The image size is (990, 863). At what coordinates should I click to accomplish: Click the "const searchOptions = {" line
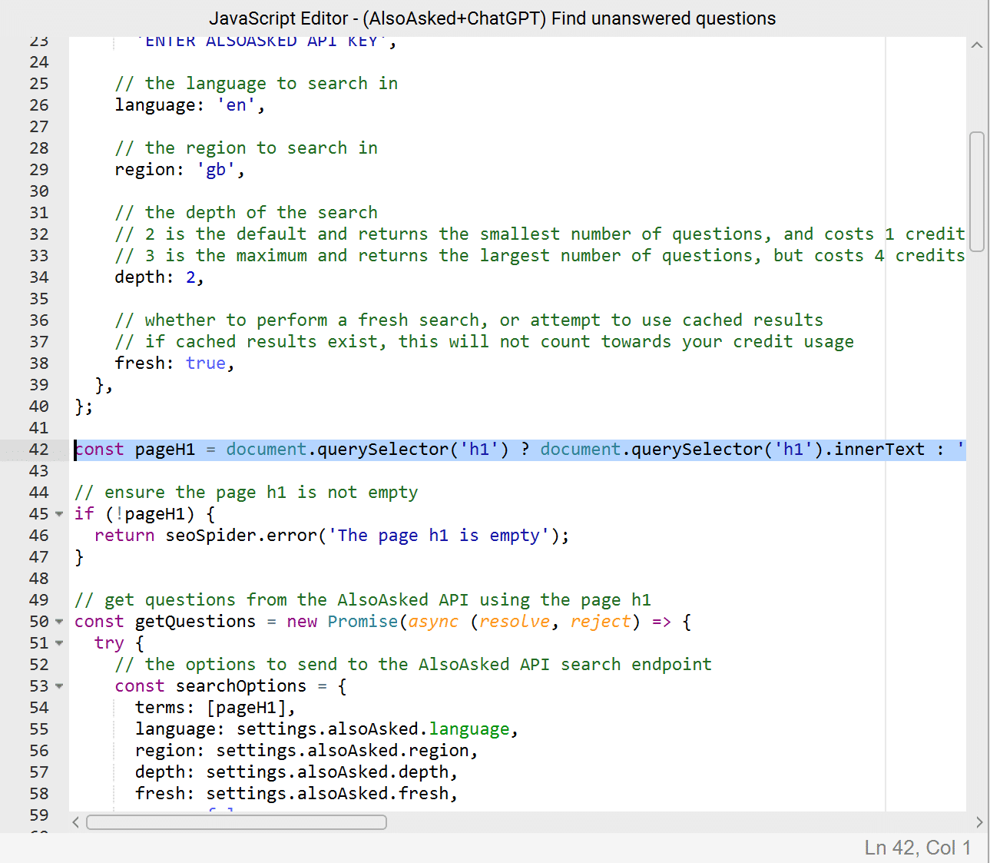pyautogui.click(x=230, y=686)
